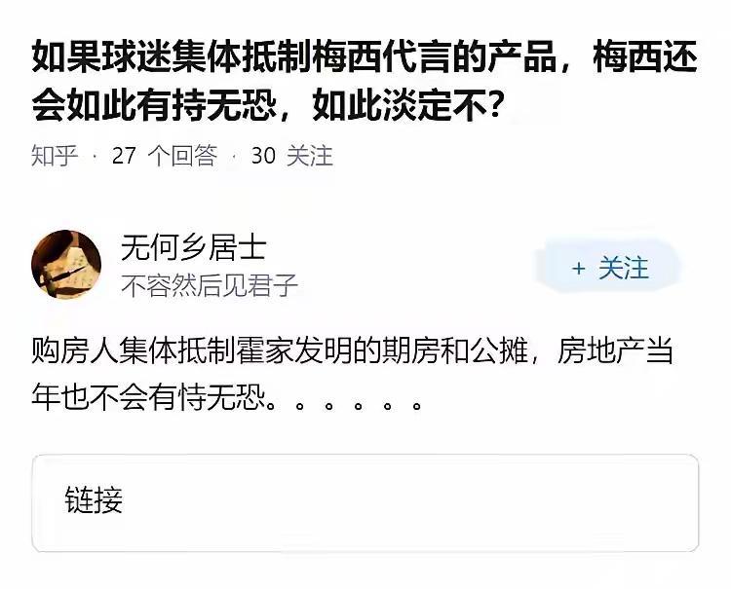This screenshot has height=589, width=731.
Task: Click the 链接 card box
Action: pos(365,502)
